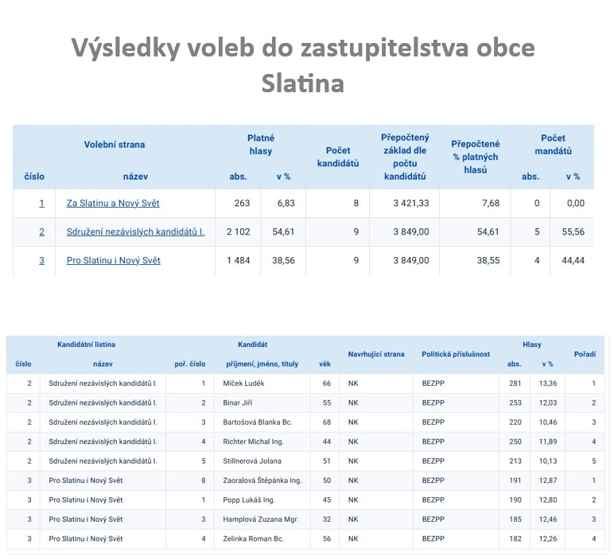The height and width of the screenshot is (560, 614).
Task: Click the Politická příslušnost header
Action: [456, 355]
